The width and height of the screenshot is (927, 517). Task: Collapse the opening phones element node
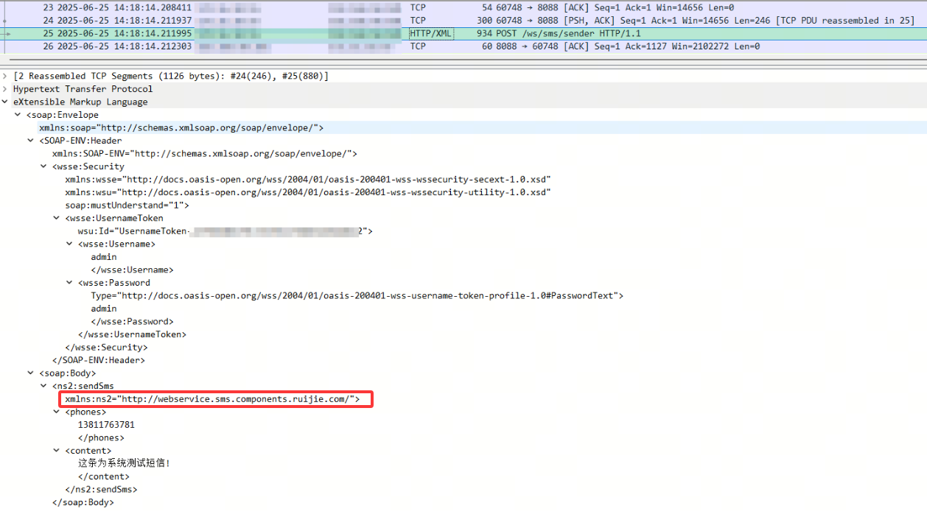point(57,412)
